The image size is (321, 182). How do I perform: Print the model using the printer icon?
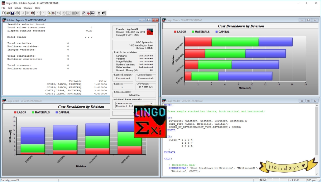(17, 13)
